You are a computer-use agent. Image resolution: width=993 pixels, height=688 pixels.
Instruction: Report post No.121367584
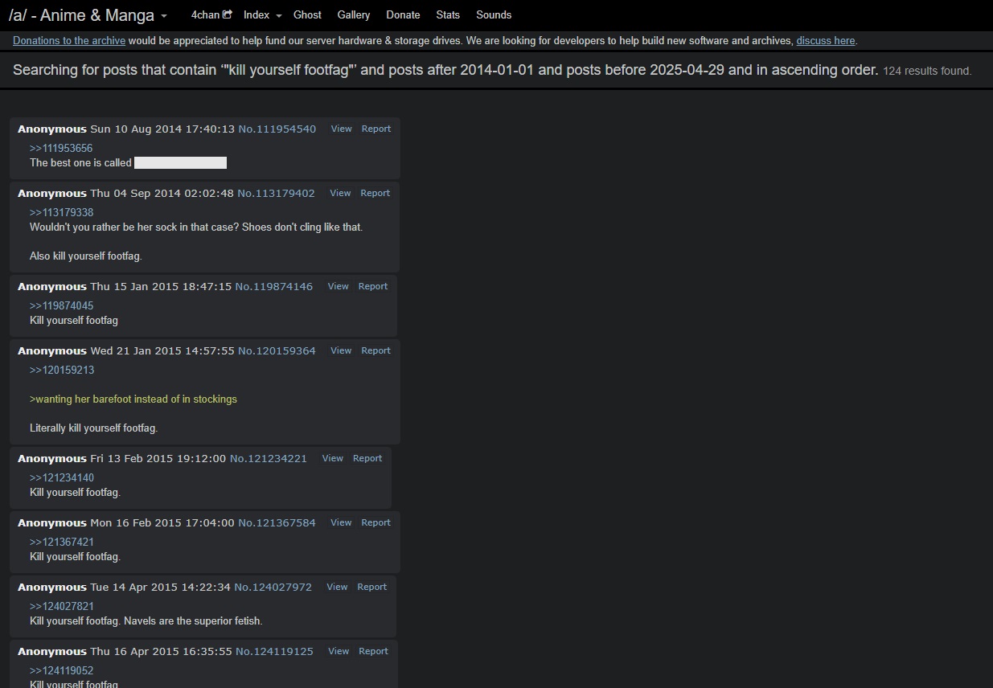[376, 522]
